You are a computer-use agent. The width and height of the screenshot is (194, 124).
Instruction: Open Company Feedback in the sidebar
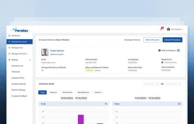(19, 96)
